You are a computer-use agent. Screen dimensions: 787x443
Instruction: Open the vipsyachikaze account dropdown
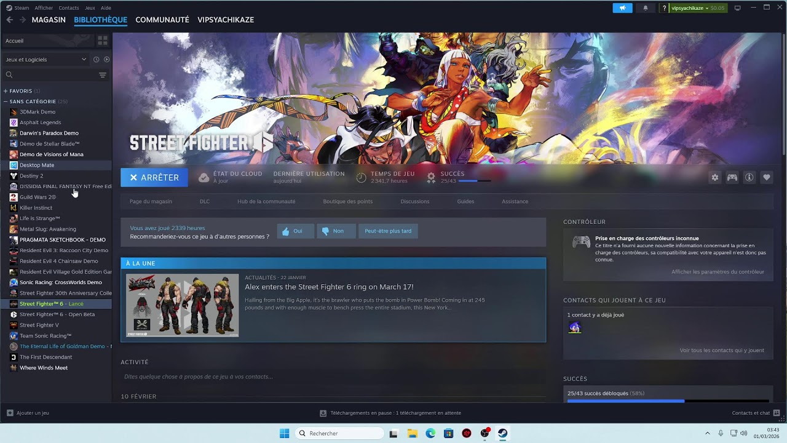point(698,8)
